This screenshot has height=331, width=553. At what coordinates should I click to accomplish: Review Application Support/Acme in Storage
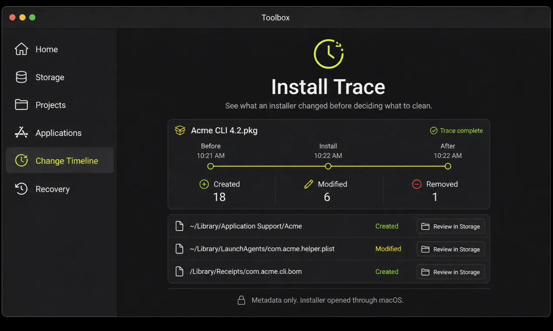click(451, 226)
